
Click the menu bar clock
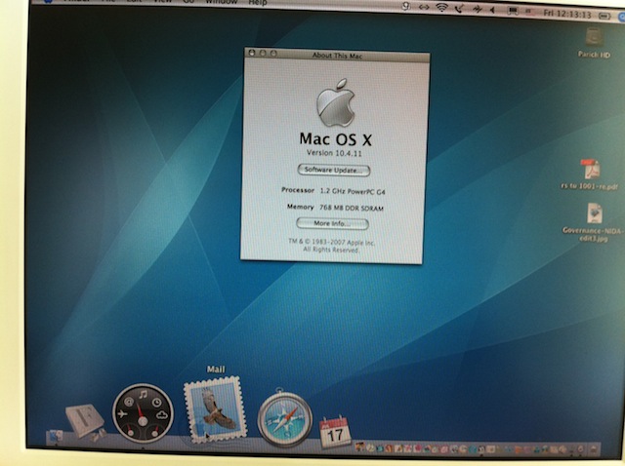(570, 12)
